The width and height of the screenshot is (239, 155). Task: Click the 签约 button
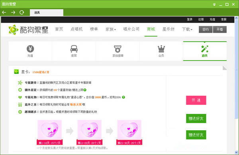click(x=206, y=29)
